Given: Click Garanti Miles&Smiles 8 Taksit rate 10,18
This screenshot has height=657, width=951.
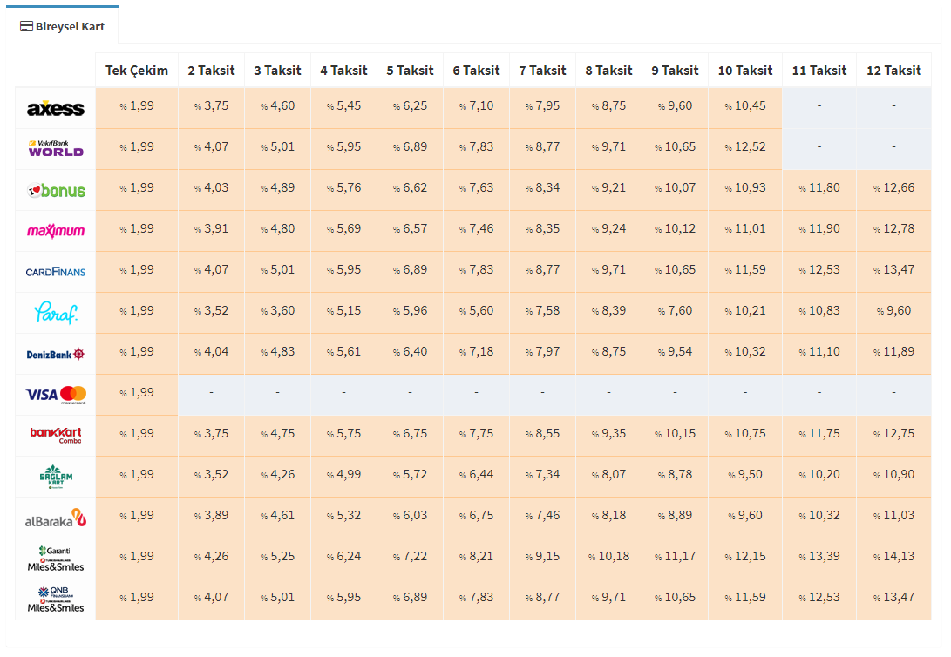Looking at the screenshot, I should tap(609, 557).
